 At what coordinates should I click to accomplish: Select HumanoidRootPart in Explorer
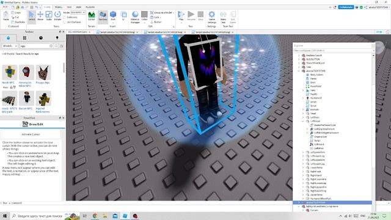tap(320, 199)
